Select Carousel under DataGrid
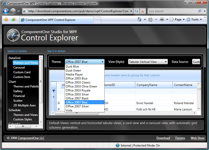209x150 pixels. (x=19, y=67)
